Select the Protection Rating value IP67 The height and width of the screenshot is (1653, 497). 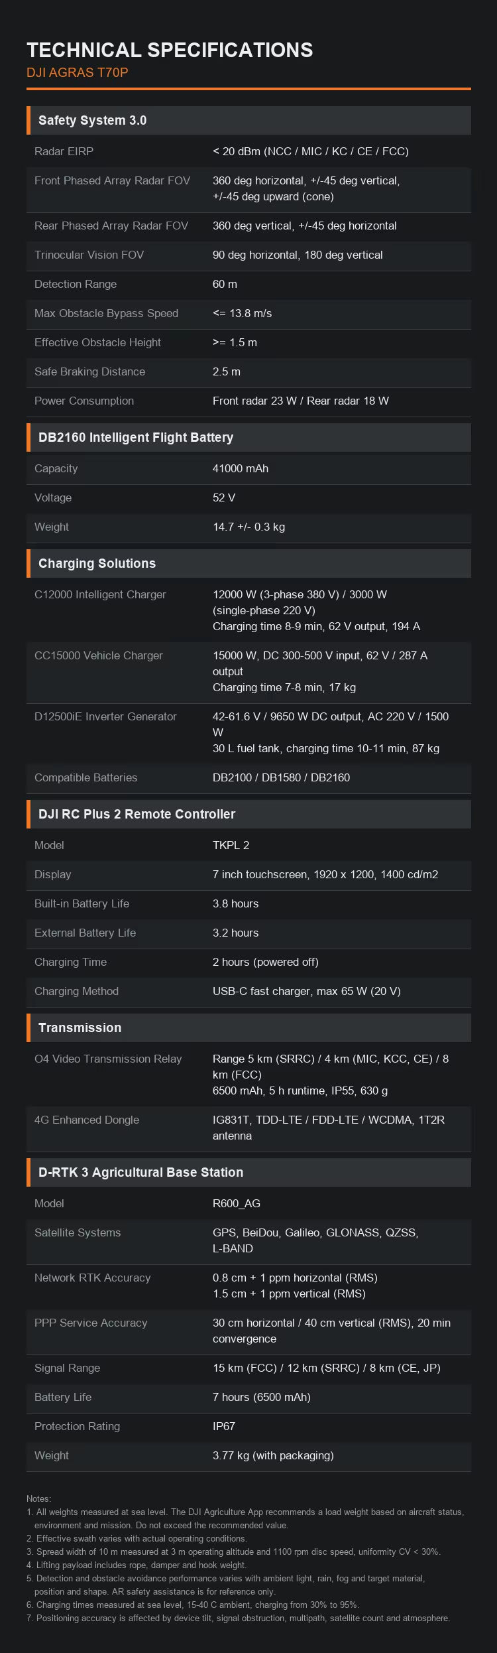[224, 1426]
